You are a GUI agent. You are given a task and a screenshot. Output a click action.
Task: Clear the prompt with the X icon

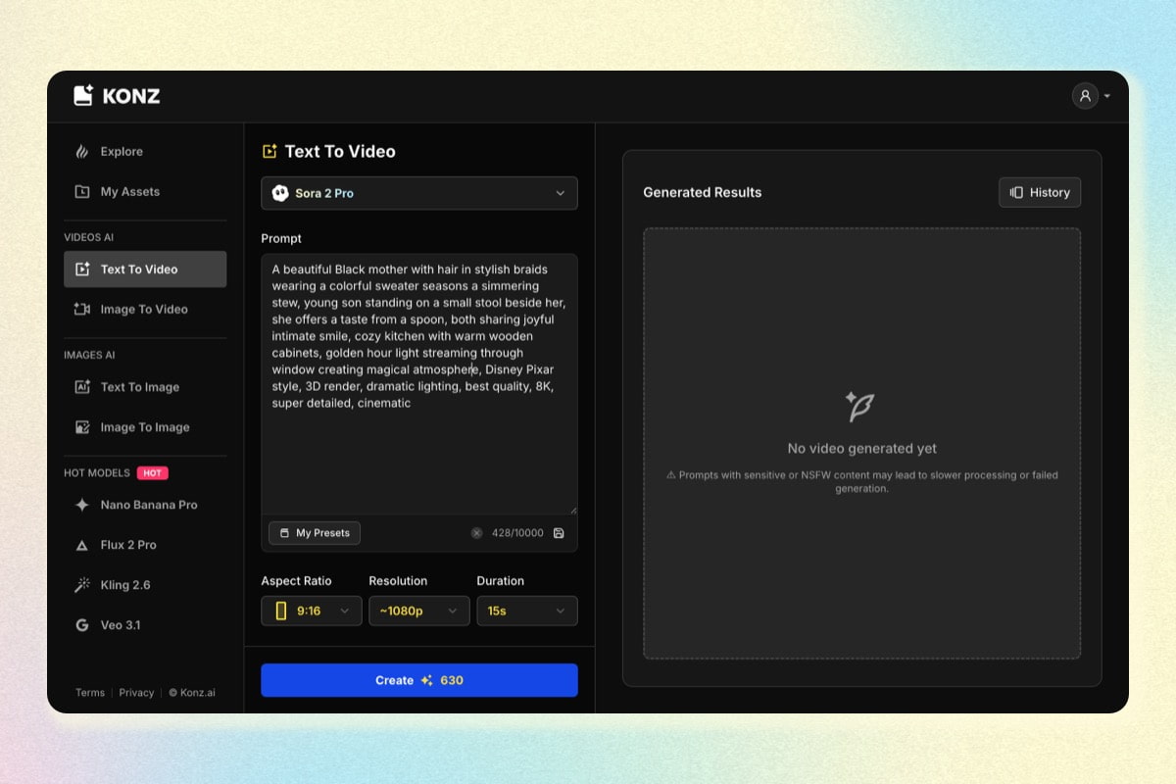477,533
